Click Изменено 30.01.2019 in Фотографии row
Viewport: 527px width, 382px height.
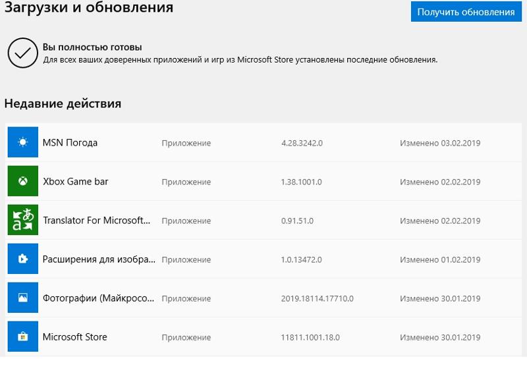pyautogui.click(x=440, y=298)
